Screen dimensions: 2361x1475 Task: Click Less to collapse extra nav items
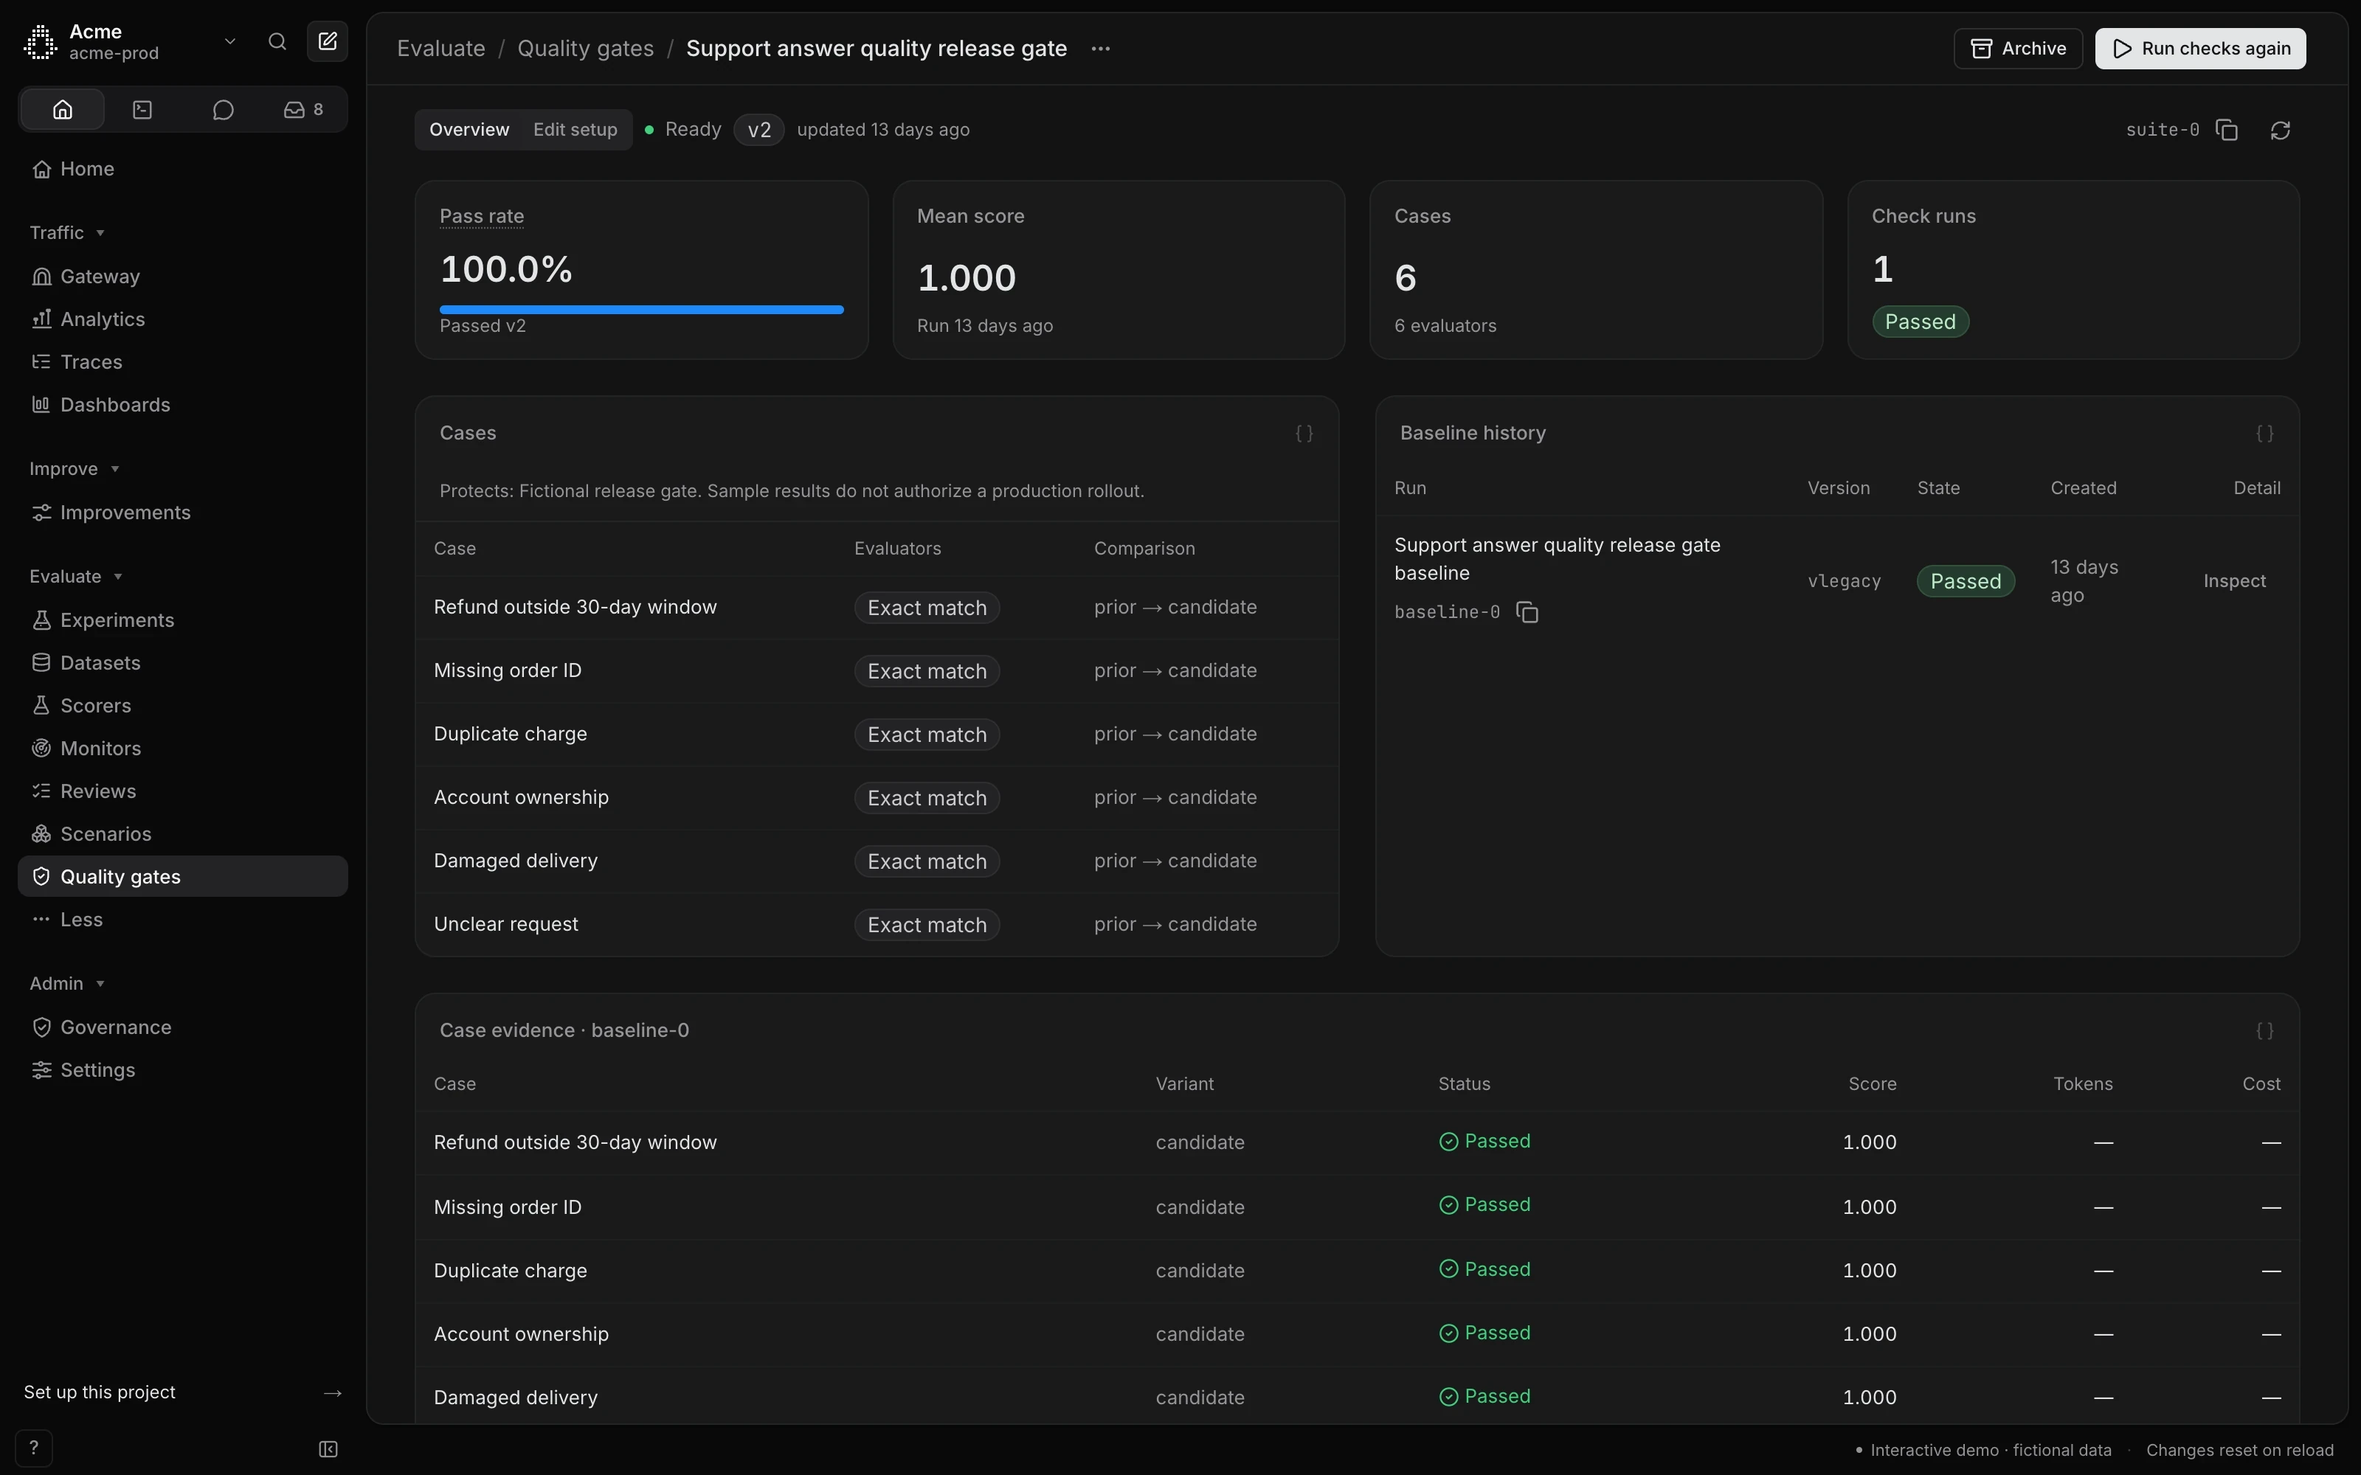pyautogui.click(x=182, y=919)
